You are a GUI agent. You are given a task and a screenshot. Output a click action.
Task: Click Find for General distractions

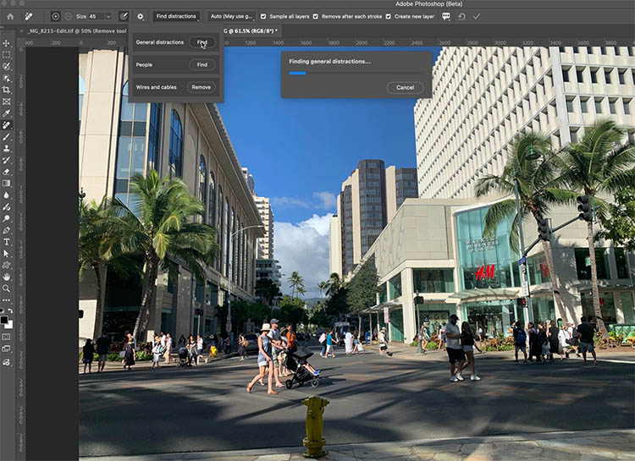[202, 42]
